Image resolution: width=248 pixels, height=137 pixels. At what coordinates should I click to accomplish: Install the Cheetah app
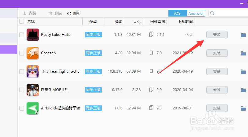(x=217, y=53)
